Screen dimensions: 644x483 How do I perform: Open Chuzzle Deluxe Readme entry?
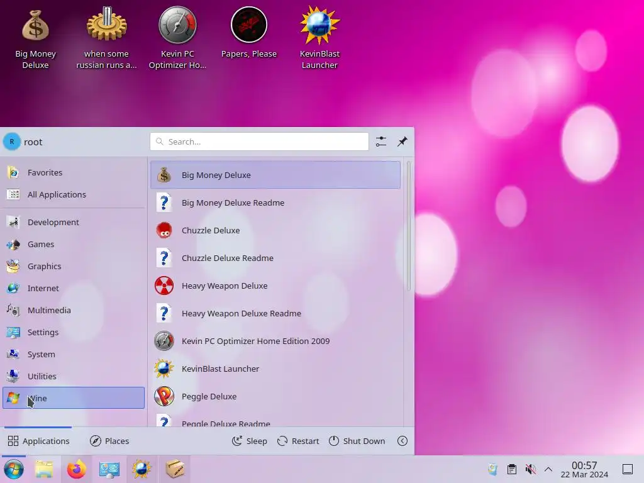click(275, 258)
